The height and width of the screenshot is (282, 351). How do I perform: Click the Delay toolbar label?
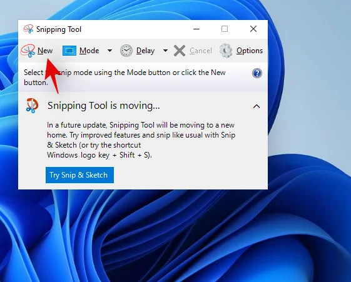pyautogui.click(x=146, y=51)
